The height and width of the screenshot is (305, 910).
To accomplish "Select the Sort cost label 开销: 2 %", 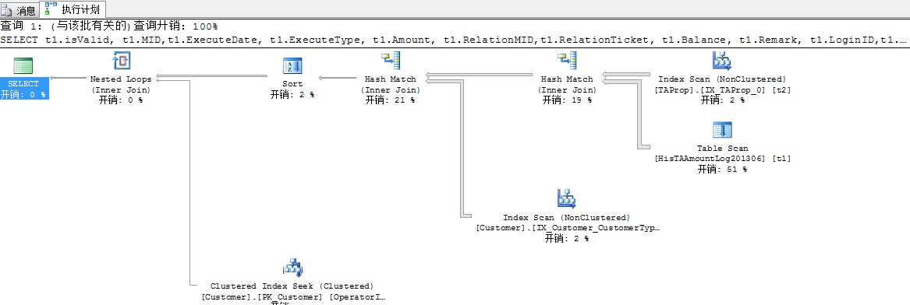I will pos(292,95).
